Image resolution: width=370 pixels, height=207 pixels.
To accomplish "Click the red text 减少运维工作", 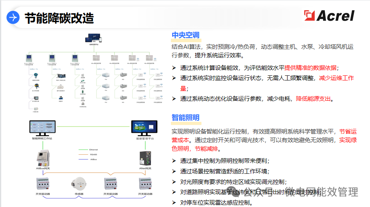I will tap(336, 78).
